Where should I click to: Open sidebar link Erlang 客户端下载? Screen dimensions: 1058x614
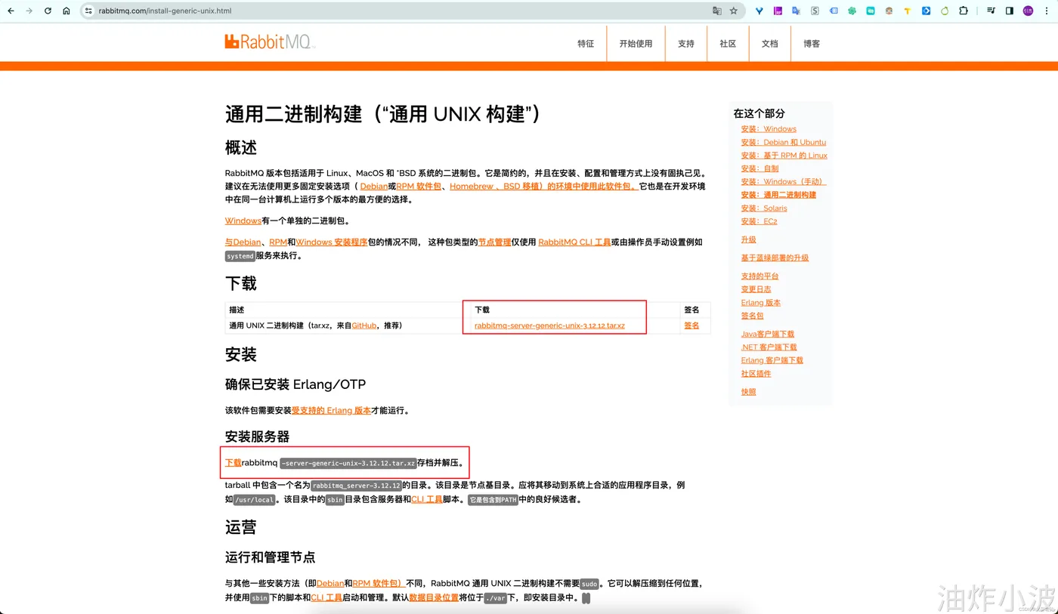point(772,360)
